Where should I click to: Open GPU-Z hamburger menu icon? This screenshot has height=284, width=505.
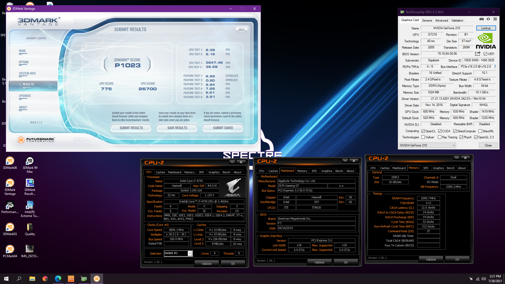click(x=495, y=19)
